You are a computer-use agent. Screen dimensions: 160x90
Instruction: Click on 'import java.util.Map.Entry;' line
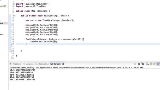click(x=32, y=4)
